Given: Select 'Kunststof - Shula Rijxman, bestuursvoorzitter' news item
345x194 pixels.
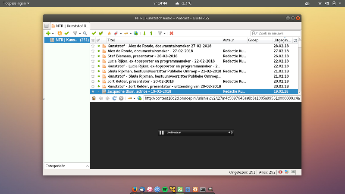Looking at the screenshot, I should click(194, 76).
